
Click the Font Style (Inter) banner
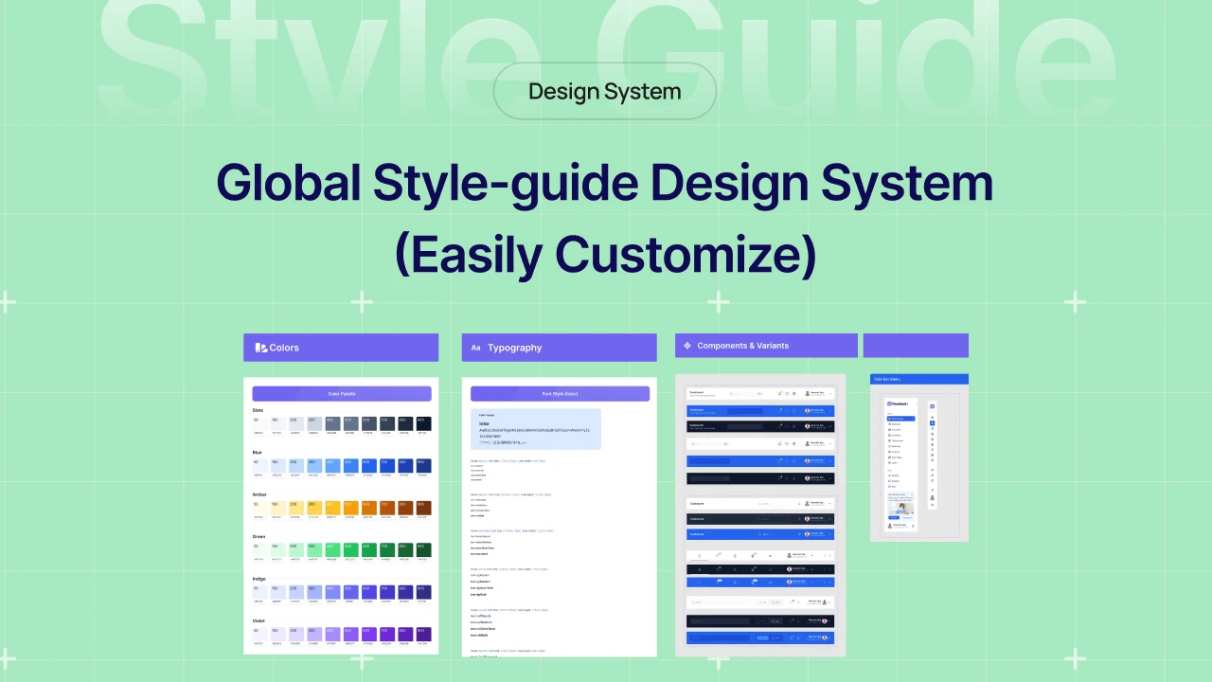click(x=560, y=393)
